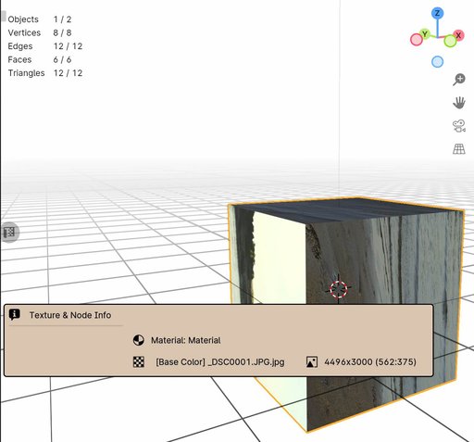Click the Triangles 12 / 12 statistic
The image size is (474, 442).
pos(45,73)
